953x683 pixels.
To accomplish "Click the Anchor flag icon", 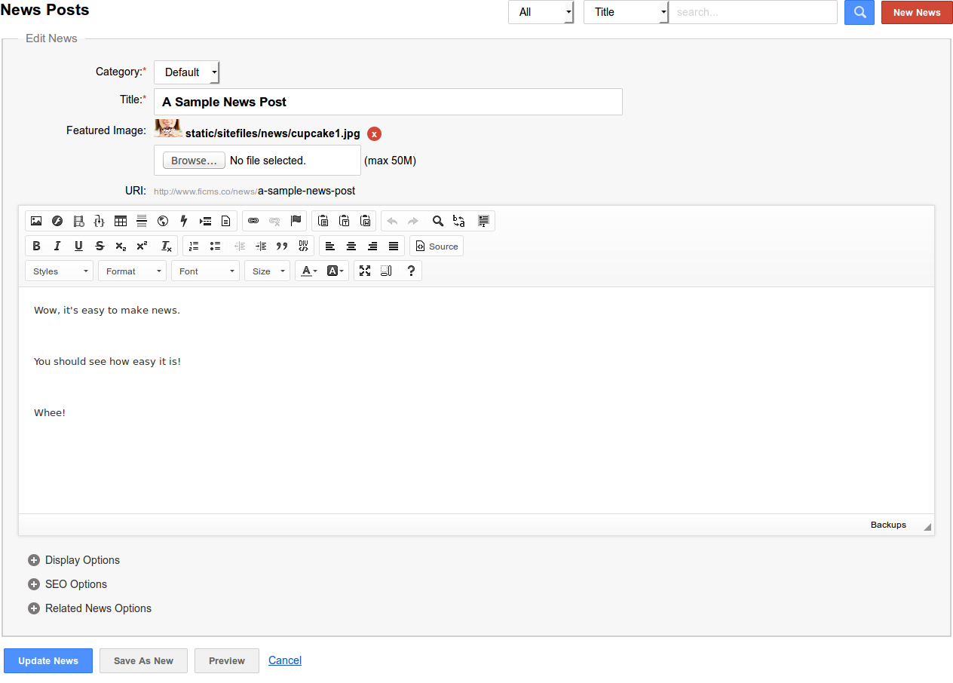I will click(296, 221).
